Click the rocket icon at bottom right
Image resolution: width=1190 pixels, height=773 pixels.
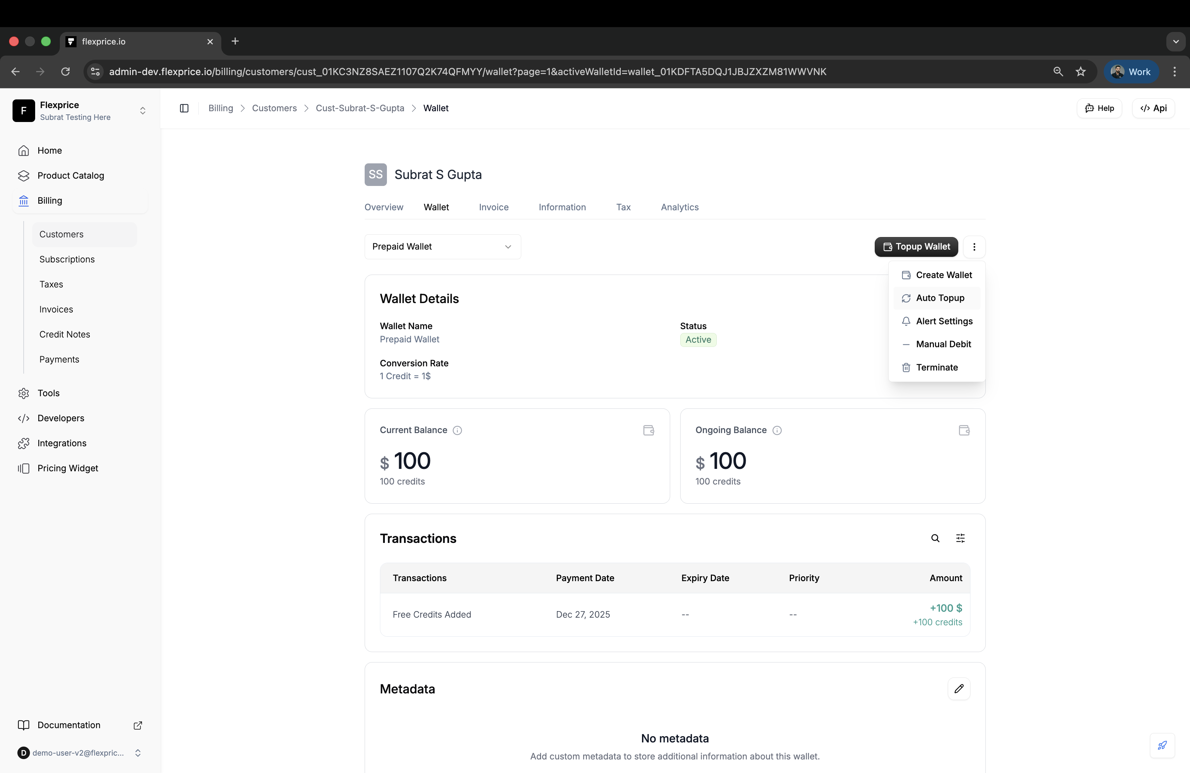(x=1162, y=746)
